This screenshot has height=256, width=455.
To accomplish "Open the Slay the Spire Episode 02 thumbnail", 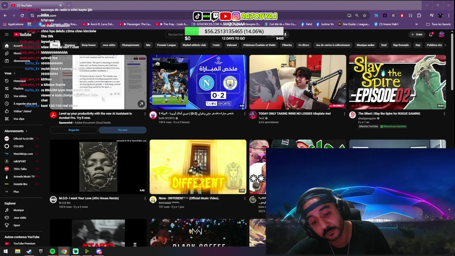I will [397, 82].
